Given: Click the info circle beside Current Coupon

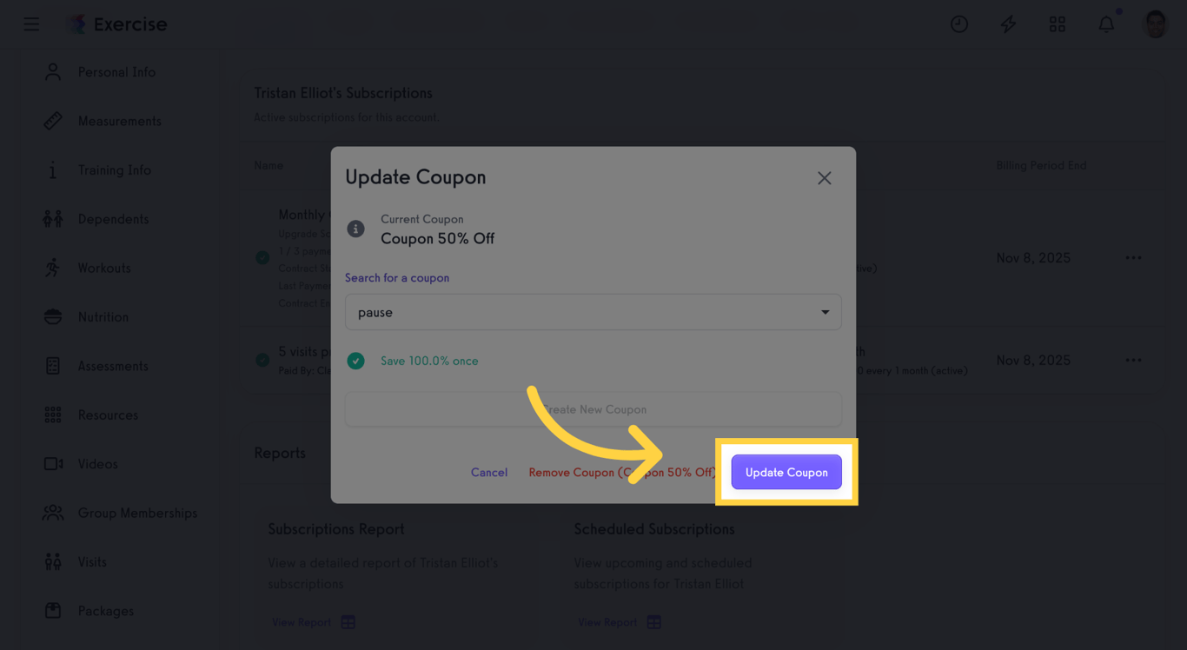Looking at the screenshot, I should (x=355, y=229).
